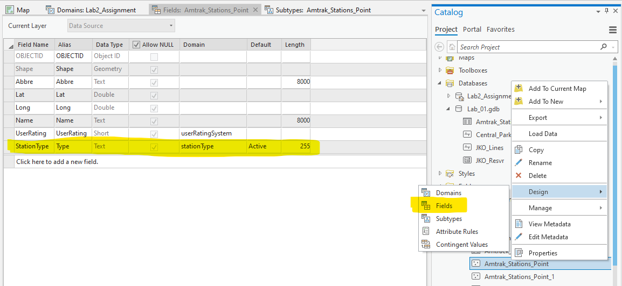The image size is (622, 286).
Task: Toggle Allow NULL checkbox for StationType row
Action: coord(154,146)
